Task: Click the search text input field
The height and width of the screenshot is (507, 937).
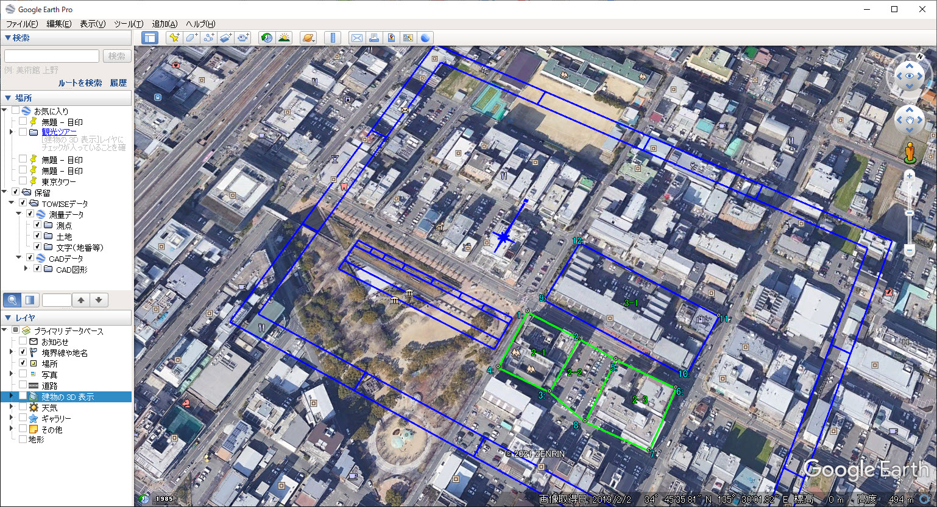Action: pyautogui.click(x=52, y=56)
